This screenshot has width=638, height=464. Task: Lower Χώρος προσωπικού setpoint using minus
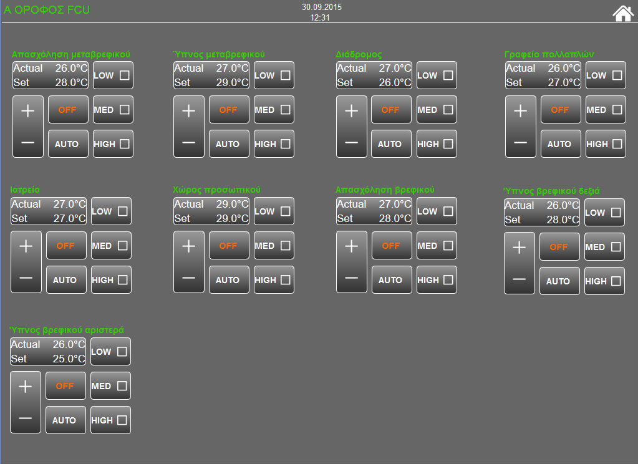coord(188,278)
